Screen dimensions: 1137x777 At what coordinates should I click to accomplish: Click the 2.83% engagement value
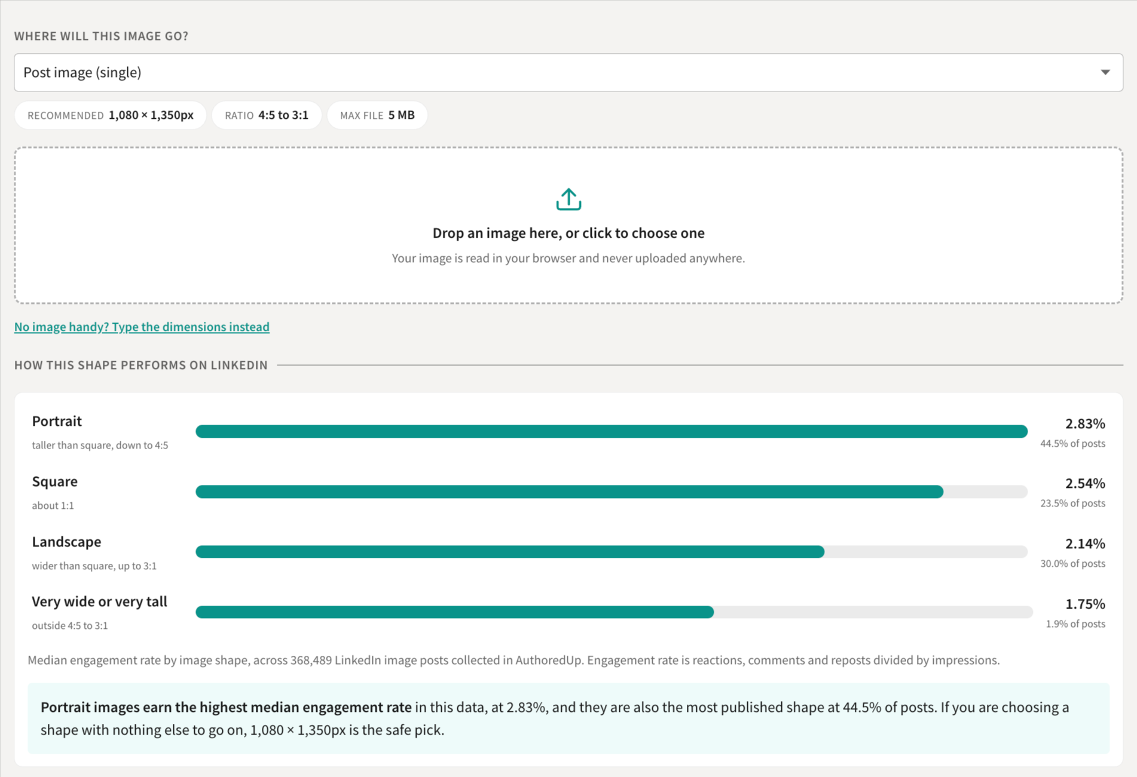tap(1085, 423)
